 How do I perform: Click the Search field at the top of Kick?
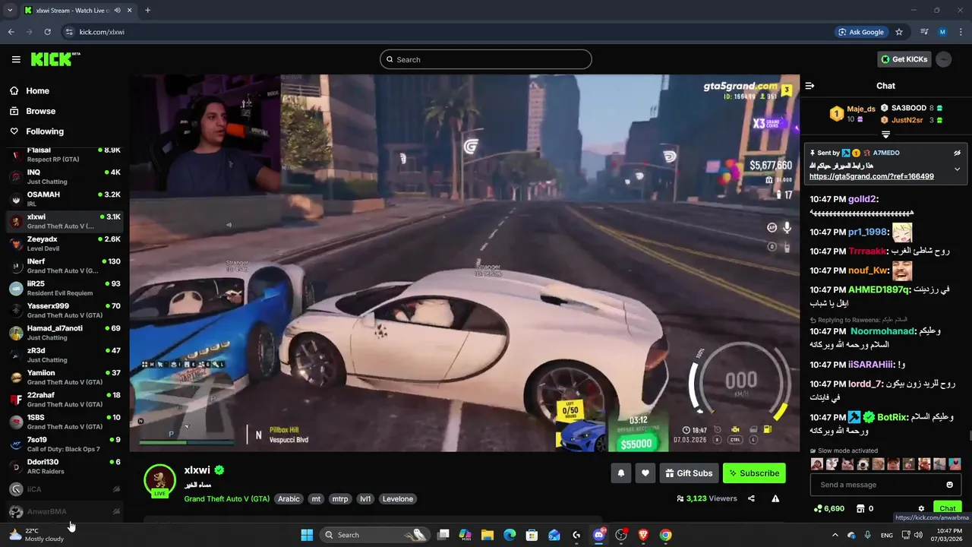486,59
